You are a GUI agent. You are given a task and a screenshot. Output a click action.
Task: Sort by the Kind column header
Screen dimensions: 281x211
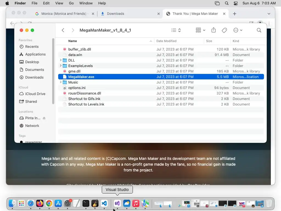(236, 41)
